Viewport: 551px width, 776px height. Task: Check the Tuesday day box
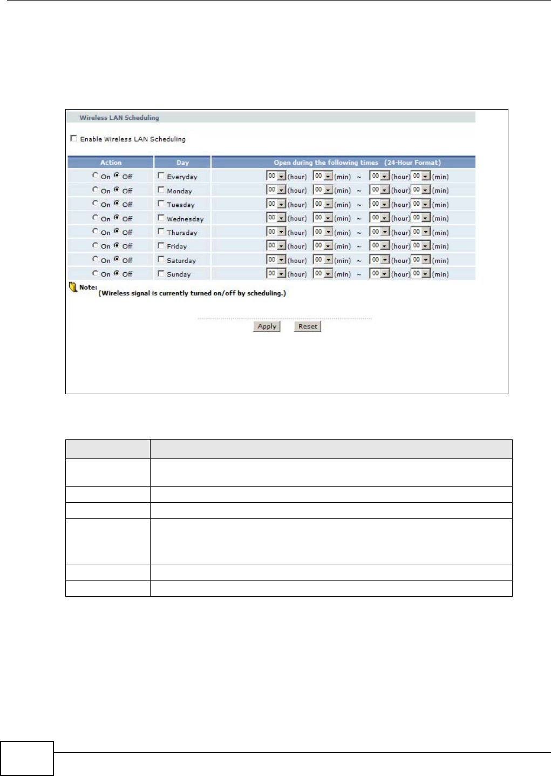(x=161, y=204)
